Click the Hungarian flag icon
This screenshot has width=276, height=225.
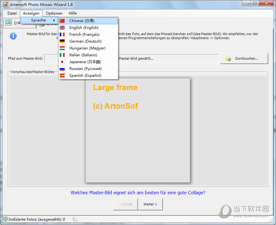point(62,48)
